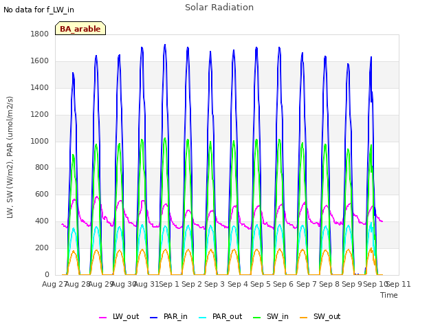Screen dimensions: 440x330
Task: Click the Sep 11 x-axis tick label
Action: tap(399, 284)
